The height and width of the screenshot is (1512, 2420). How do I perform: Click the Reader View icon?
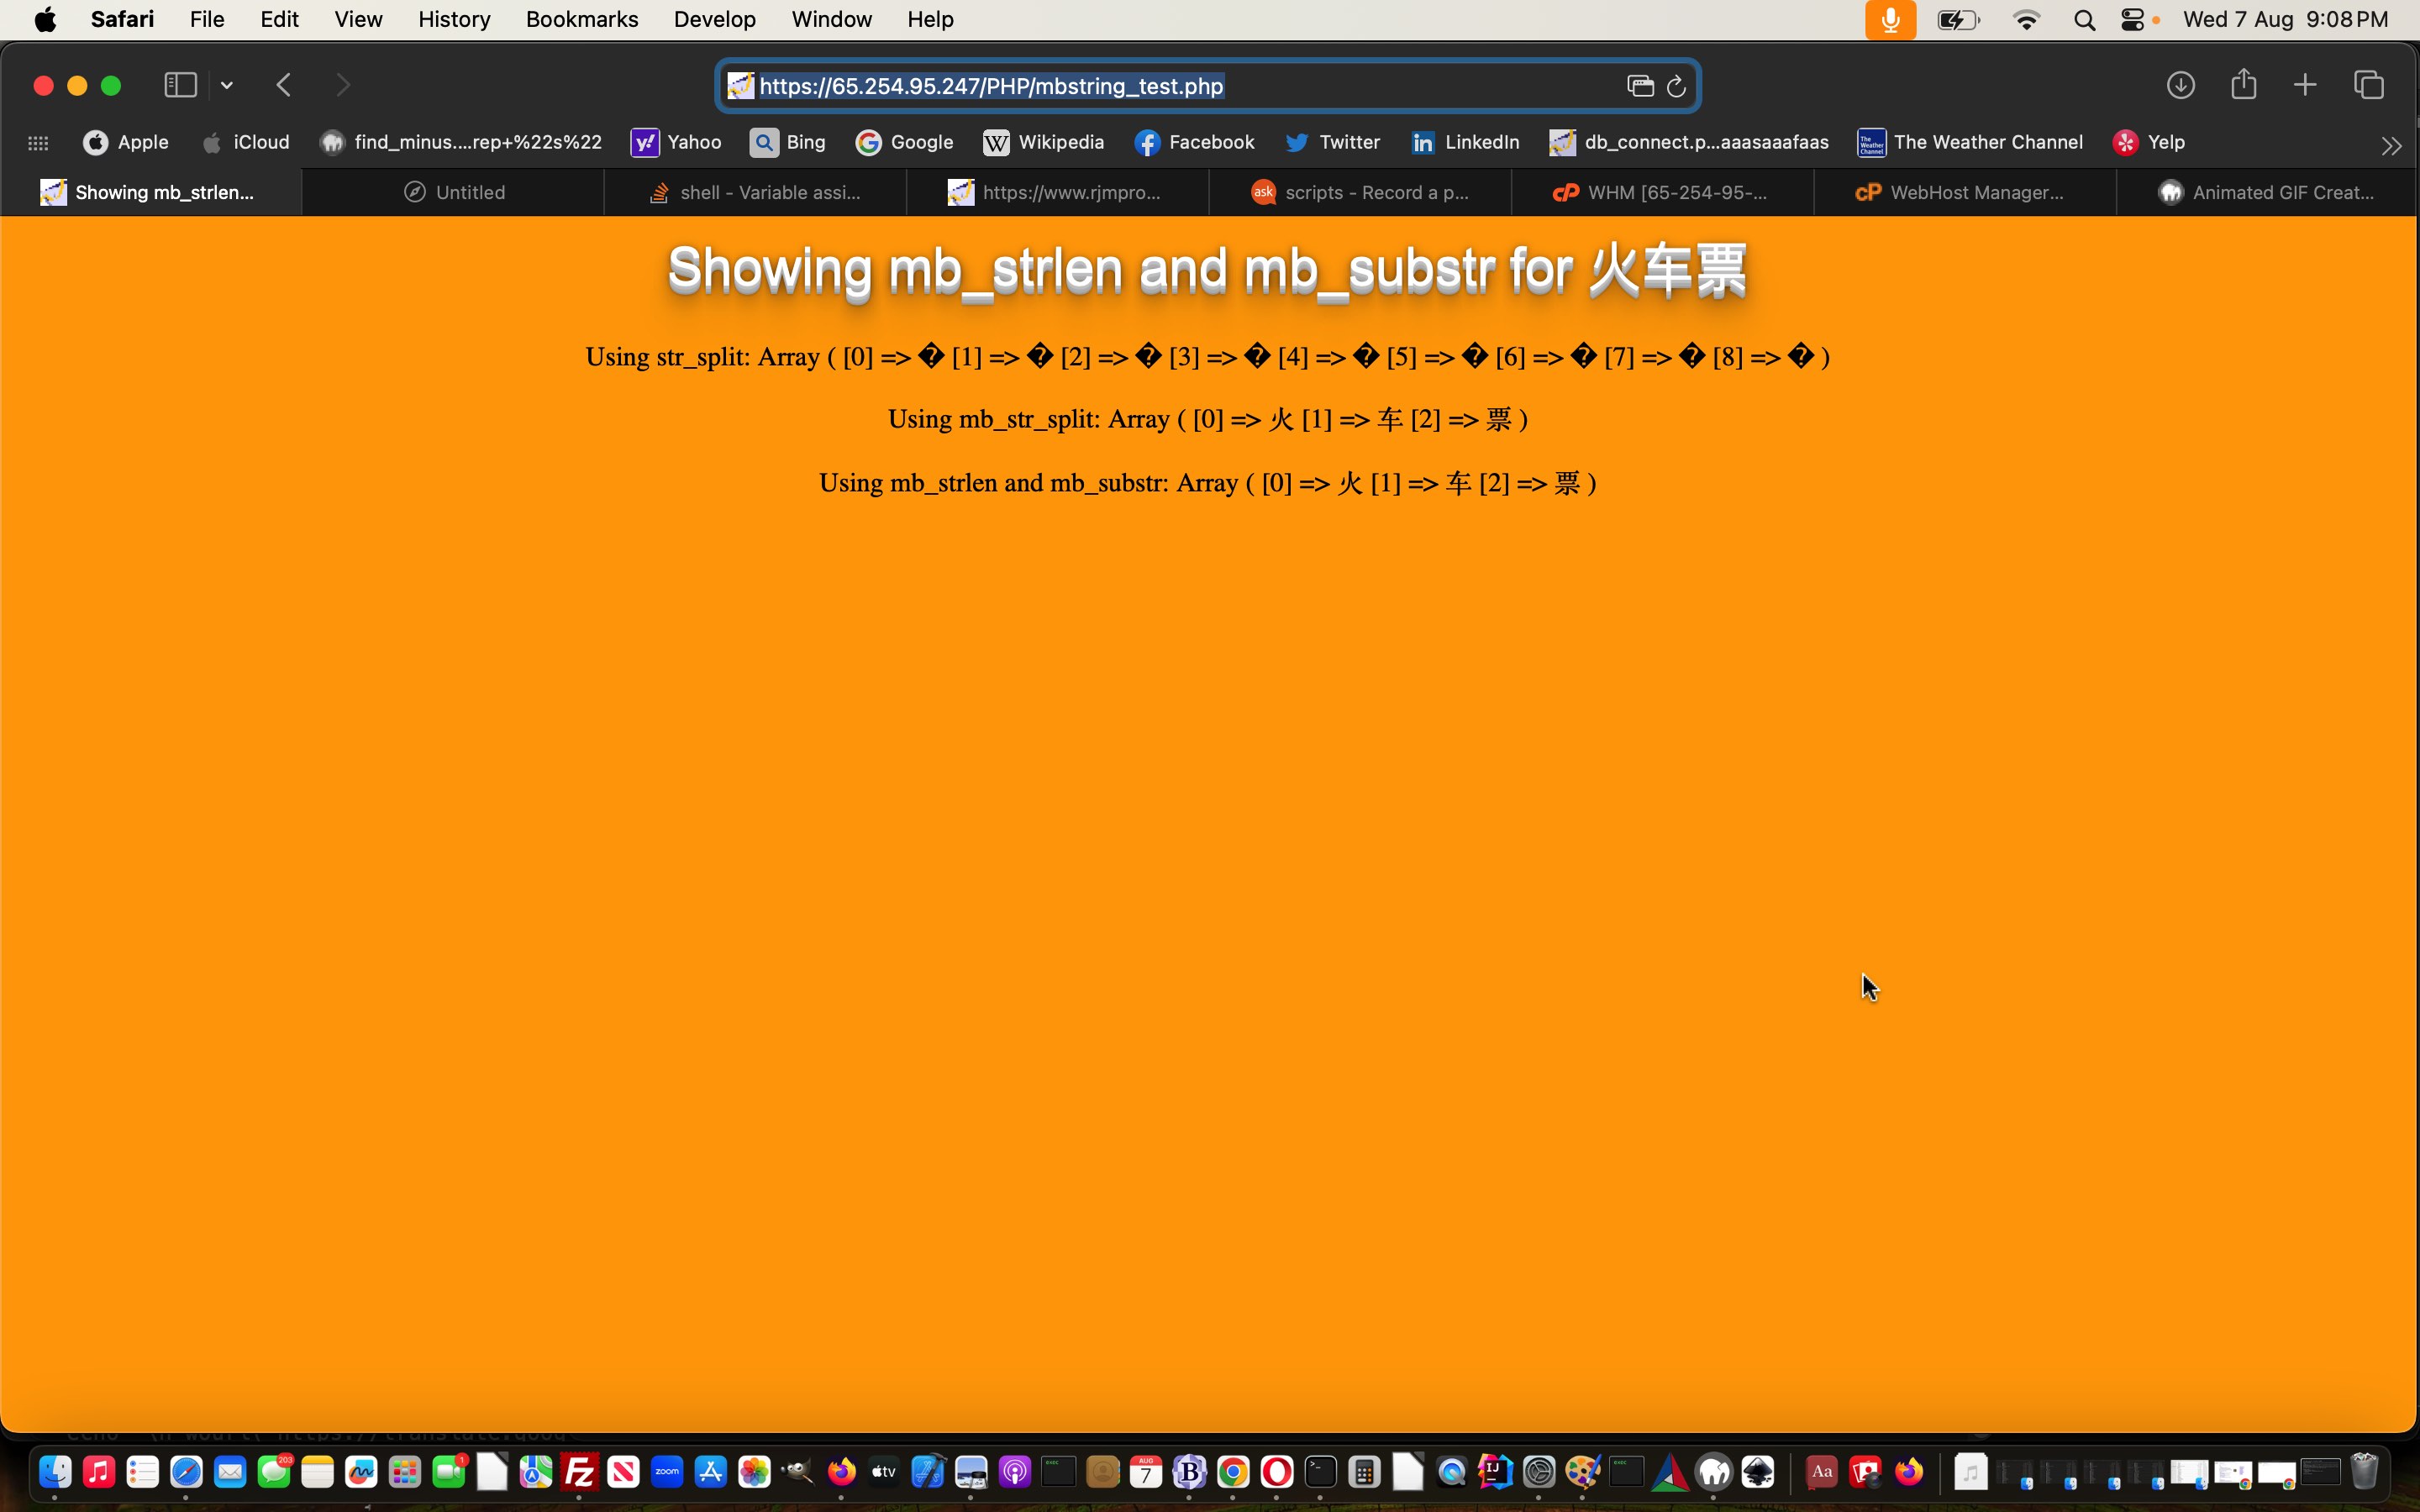coord(1638,84)
